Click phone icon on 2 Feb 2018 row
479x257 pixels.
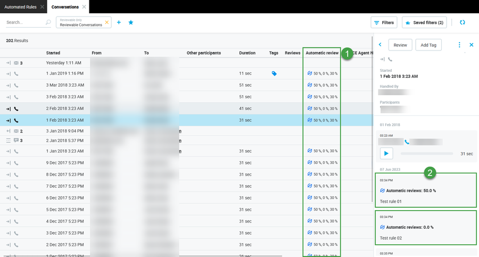[16, 109]
